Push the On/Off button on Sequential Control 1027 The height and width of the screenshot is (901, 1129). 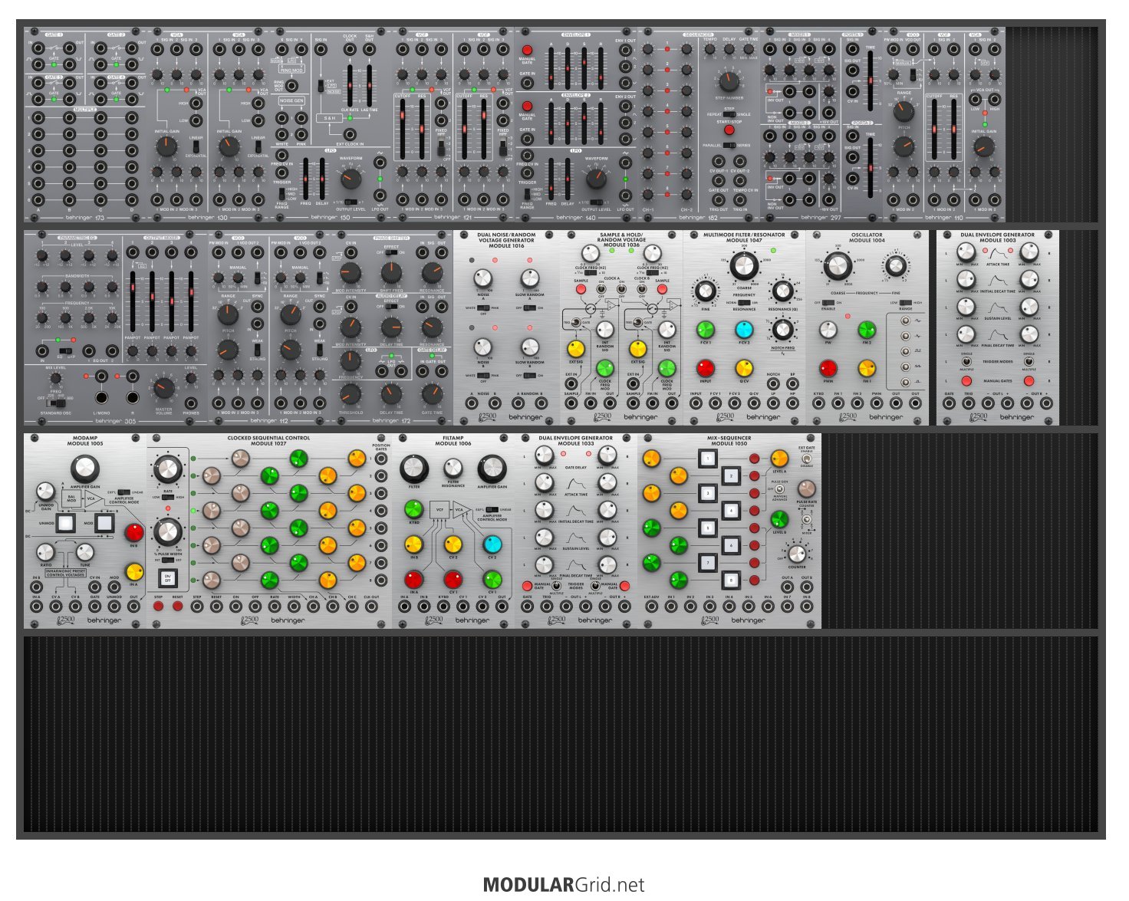click(x=167, y=578)
